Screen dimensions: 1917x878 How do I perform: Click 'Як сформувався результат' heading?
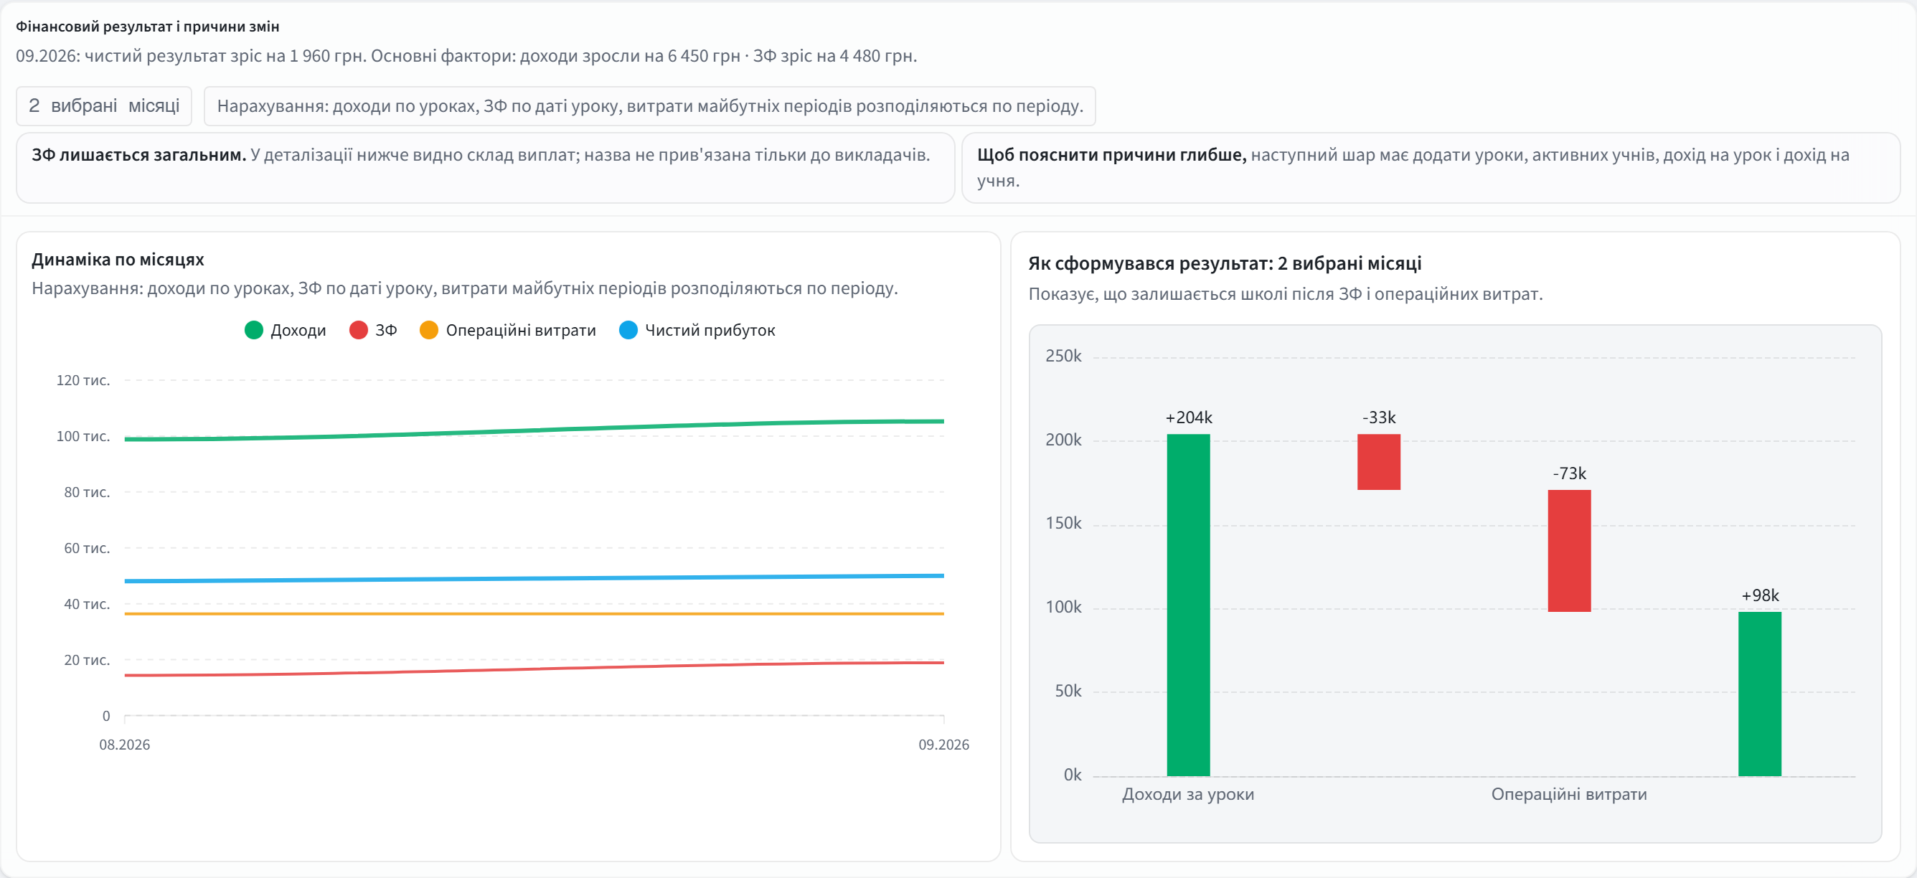pyautogui.click(x=1225, y=263)
